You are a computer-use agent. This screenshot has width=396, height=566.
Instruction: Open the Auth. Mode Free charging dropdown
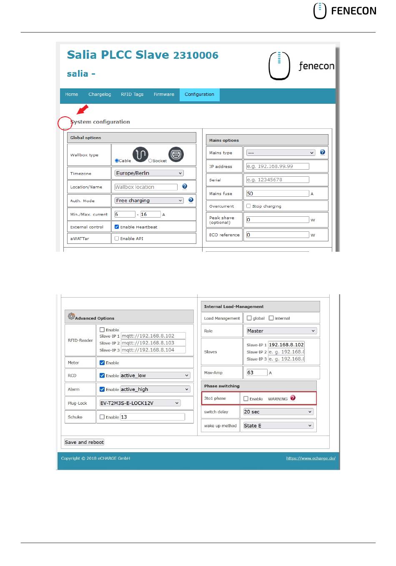coord(149,200)
